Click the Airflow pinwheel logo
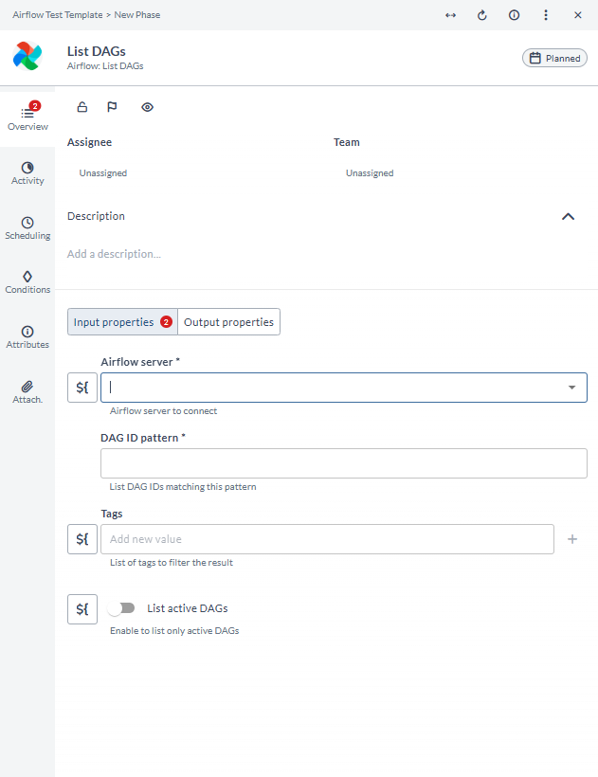Viewport: 598px width, 777px height. 27,56
